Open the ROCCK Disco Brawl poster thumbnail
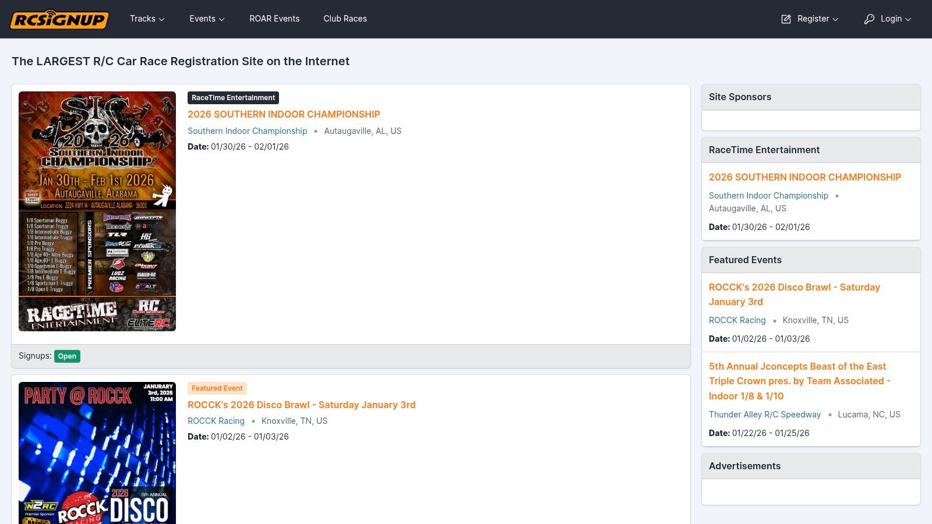Screen dimensions: 932x524 [97, 453]
